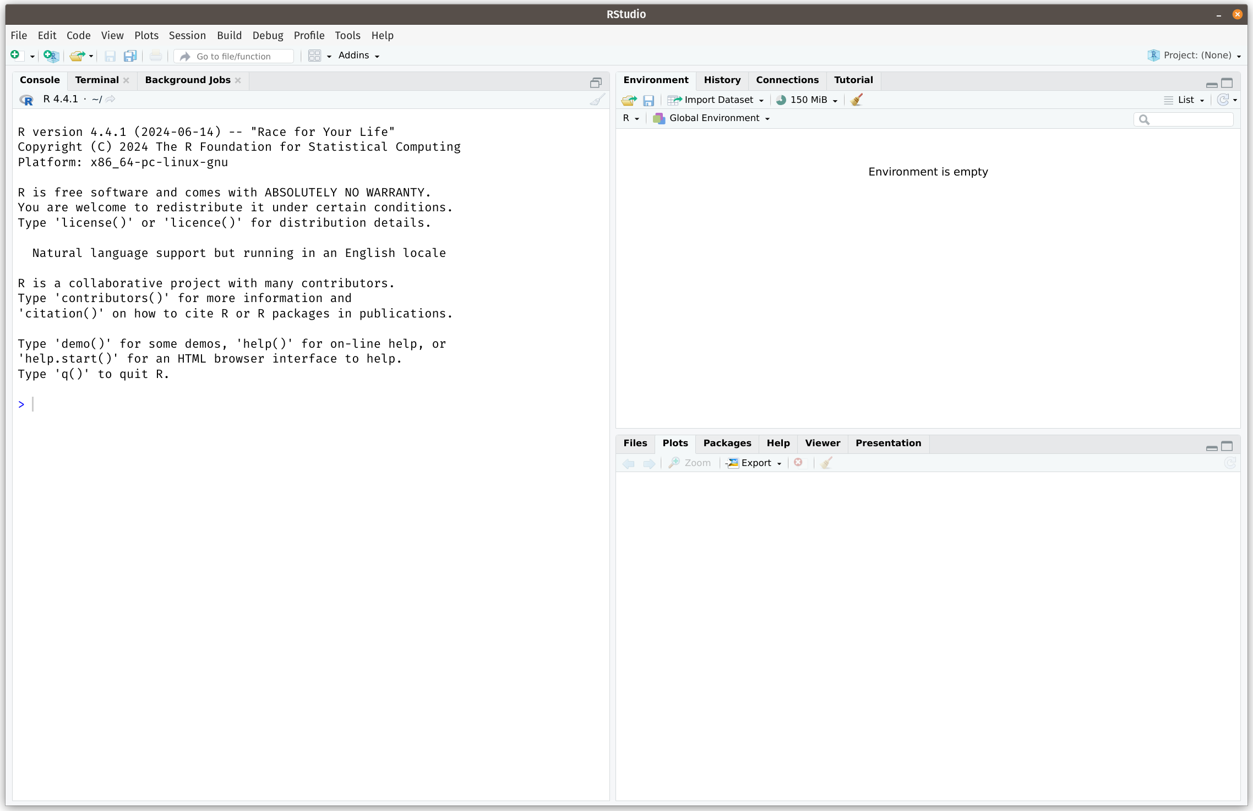Screen dimensions: 1253x811
Task: Close the Background Jobs tab
Action: pos(238,80)
